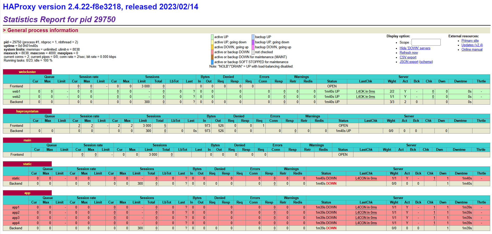
Task: Click the Statistics Report for pid 29750 title
Action: (59, 19)
